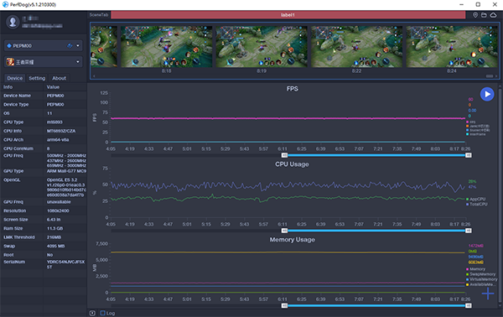Click the CPU Info value MT6893Z/CZA
503x317 pixels.
(61, 131)
